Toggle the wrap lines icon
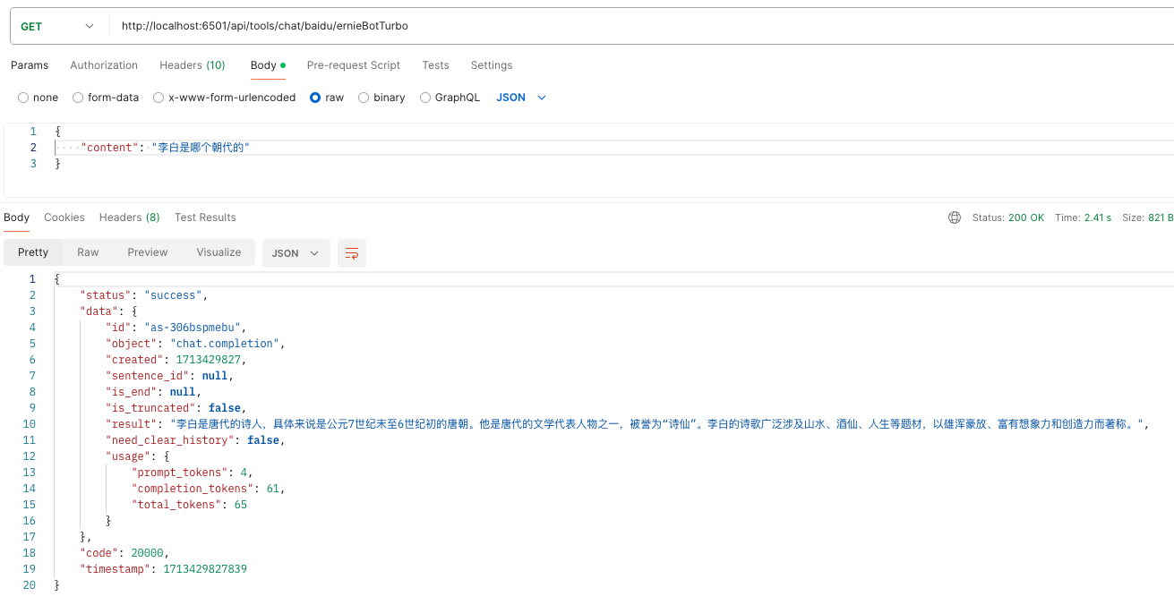Screen dimensions: 1174x605 tap(352, 253)
